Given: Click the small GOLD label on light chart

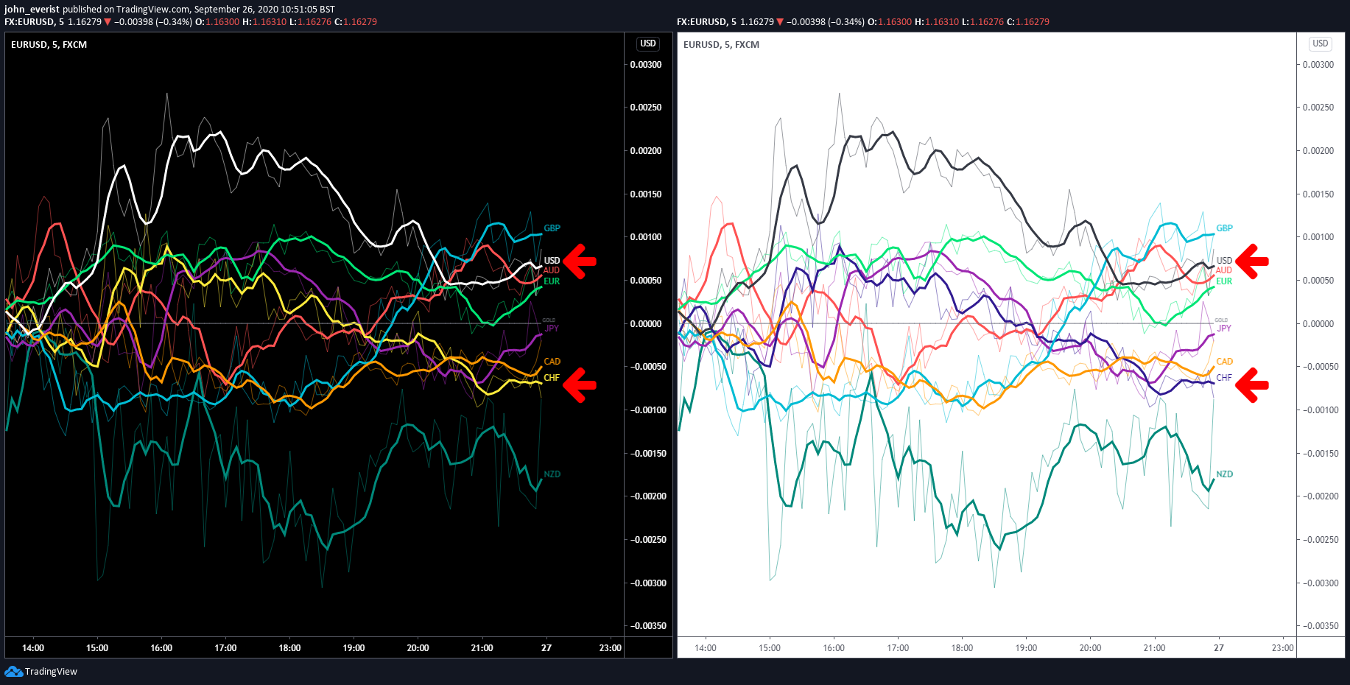Looking at the screenshot, I should click(1221, 320).
